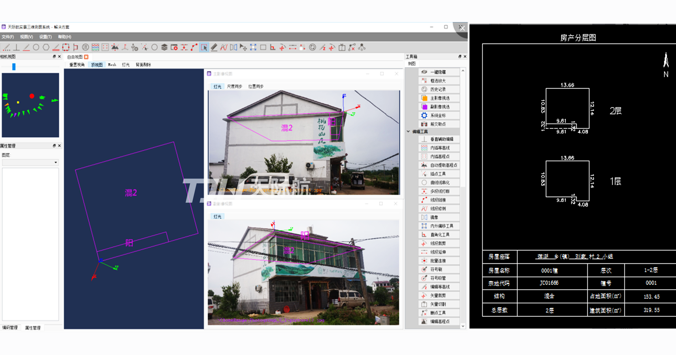Select the circle drawing tool in toolbar
The height and width of the screenshot is (355, 676).
(x=36, y=48)
